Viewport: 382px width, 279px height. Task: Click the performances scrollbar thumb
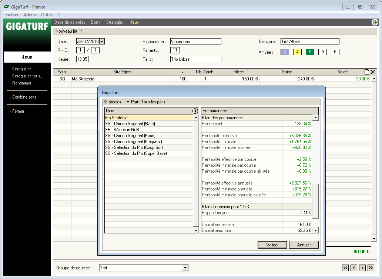(x=315, y=202)
